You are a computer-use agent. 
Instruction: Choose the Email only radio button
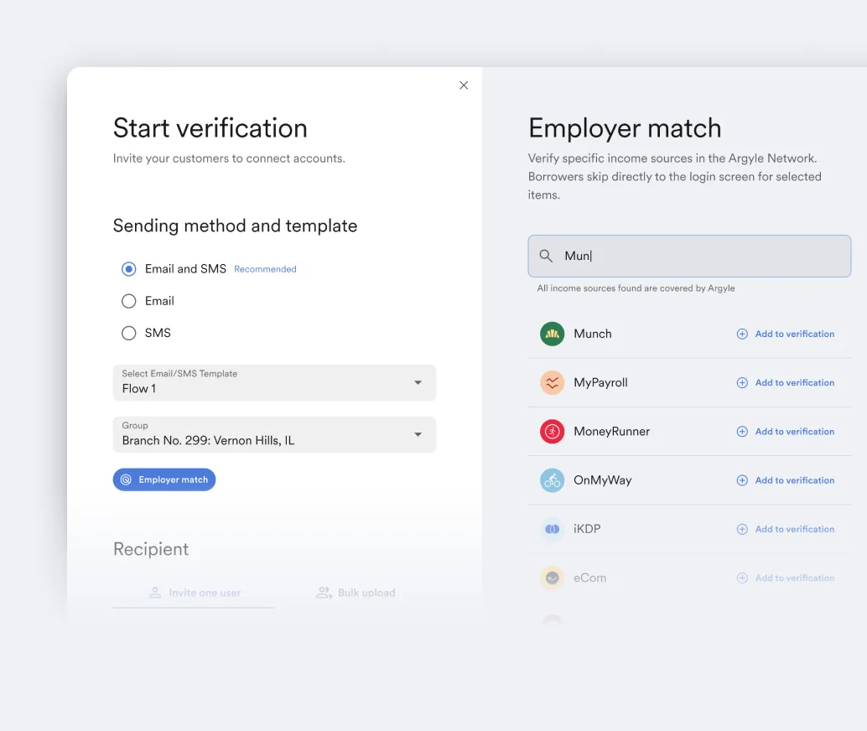pos(129,301)
